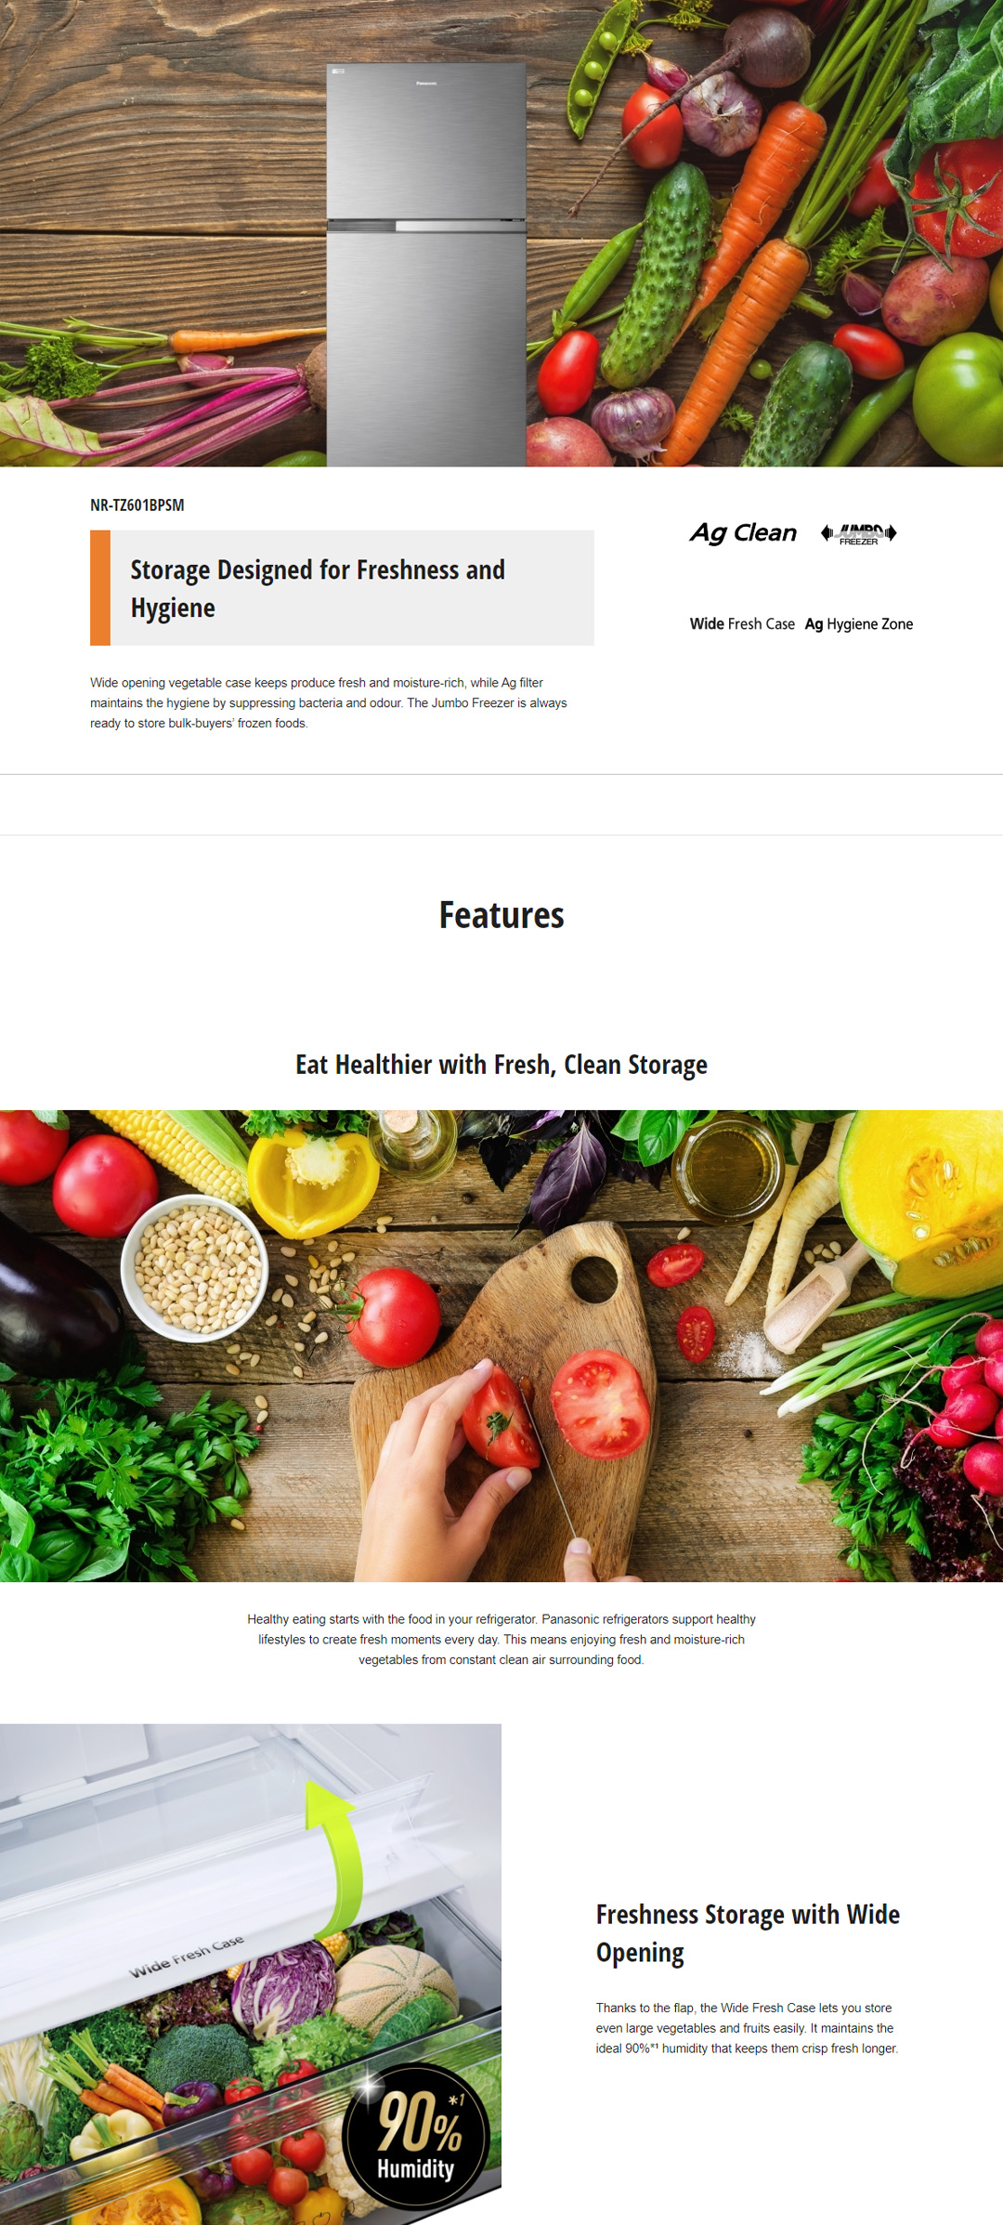Click the vegetables hero banner image
Viewport: 1003px width, 2225px height.
(501, 233)
